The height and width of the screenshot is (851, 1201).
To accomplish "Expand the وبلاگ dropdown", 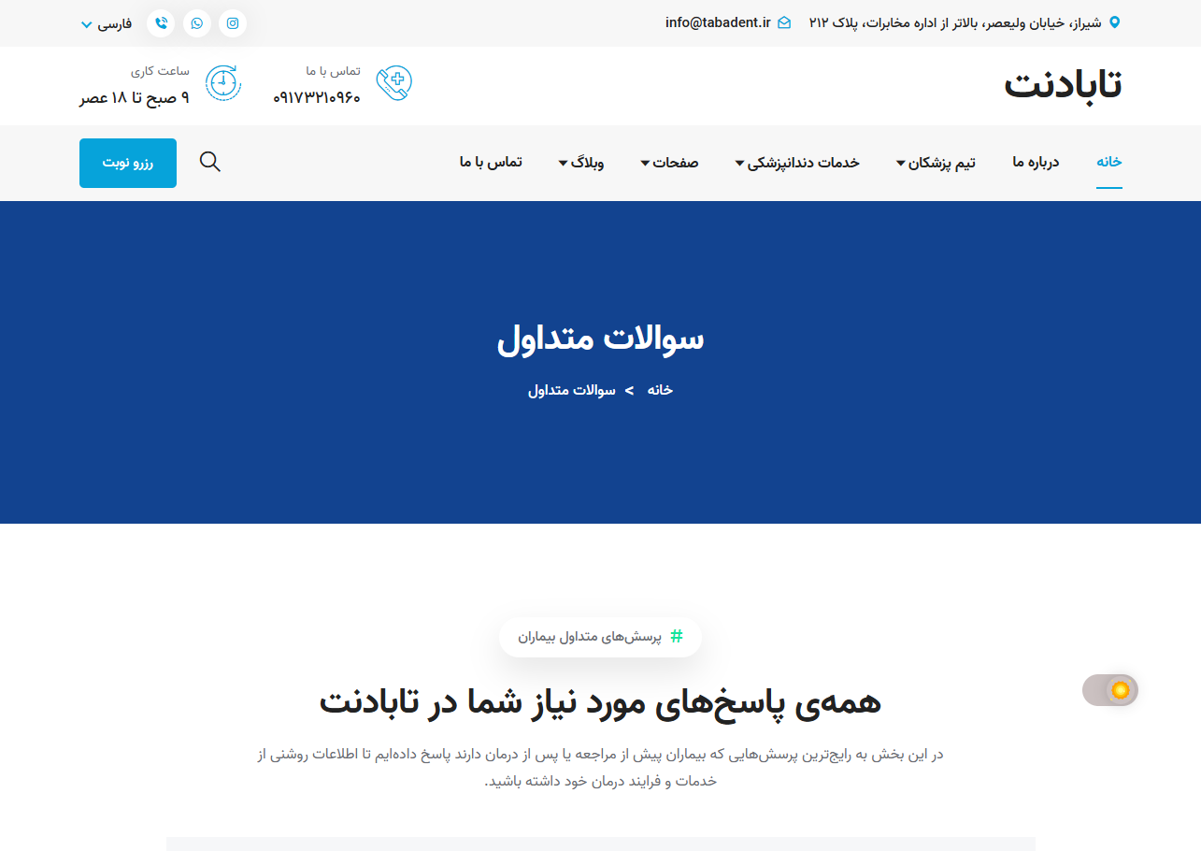I will (x=581, y=162).
